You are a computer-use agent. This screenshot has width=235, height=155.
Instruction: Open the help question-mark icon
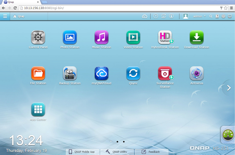[217, 16]
